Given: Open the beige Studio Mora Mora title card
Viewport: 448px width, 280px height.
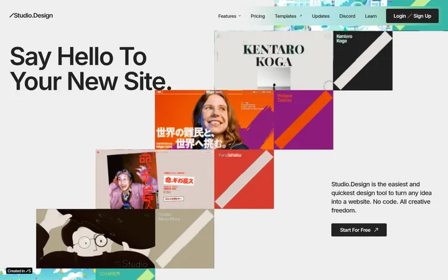Looking at the screenshot, I should point(185,238).
